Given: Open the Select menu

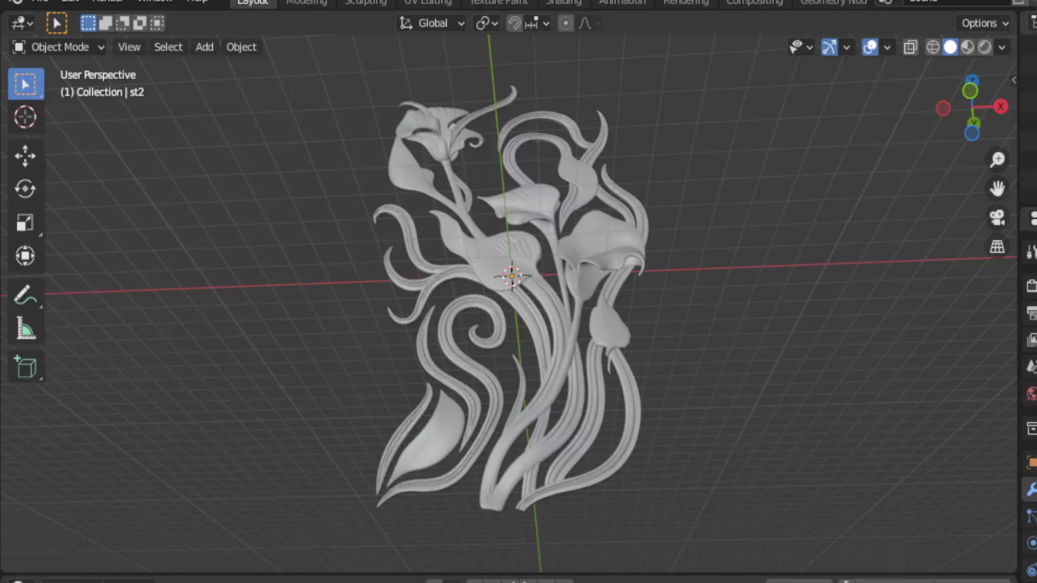Looking at the screenshot, I should (168, 47).
